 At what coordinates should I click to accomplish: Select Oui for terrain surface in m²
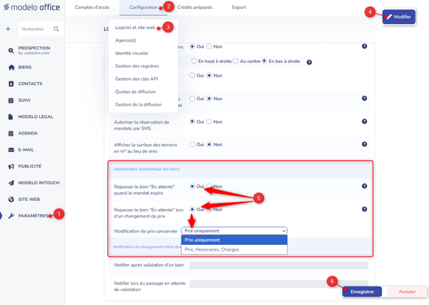coord(192,144)
